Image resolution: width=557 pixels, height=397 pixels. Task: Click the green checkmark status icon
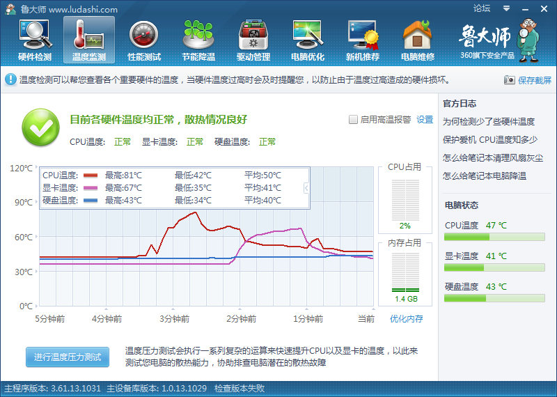coord(41,127)
